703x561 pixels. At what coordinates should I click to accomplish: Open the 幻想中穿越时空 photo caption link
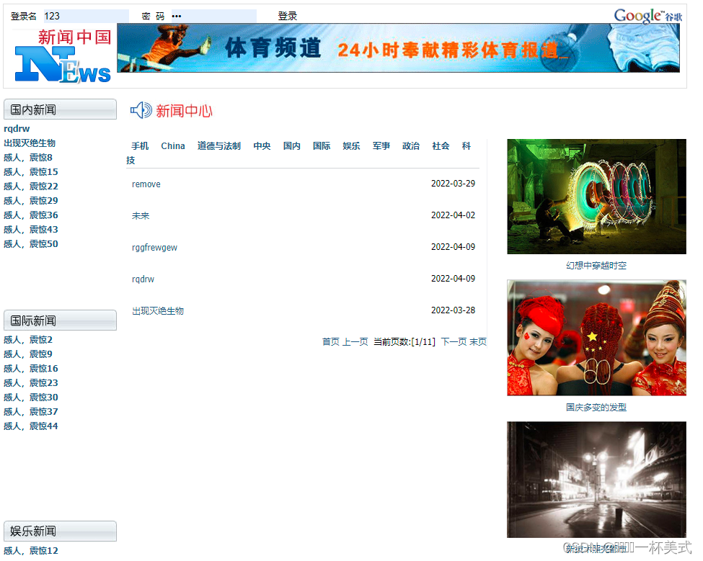[x=596, y=266]
